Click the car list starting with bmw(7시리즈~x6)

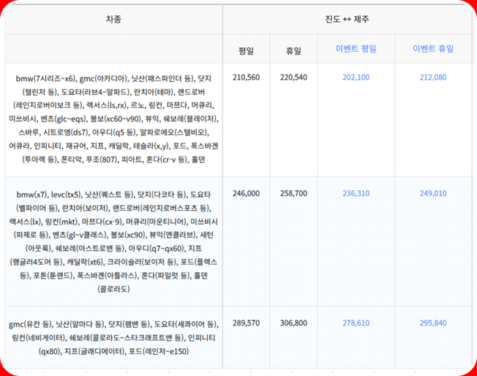(113, 119)
